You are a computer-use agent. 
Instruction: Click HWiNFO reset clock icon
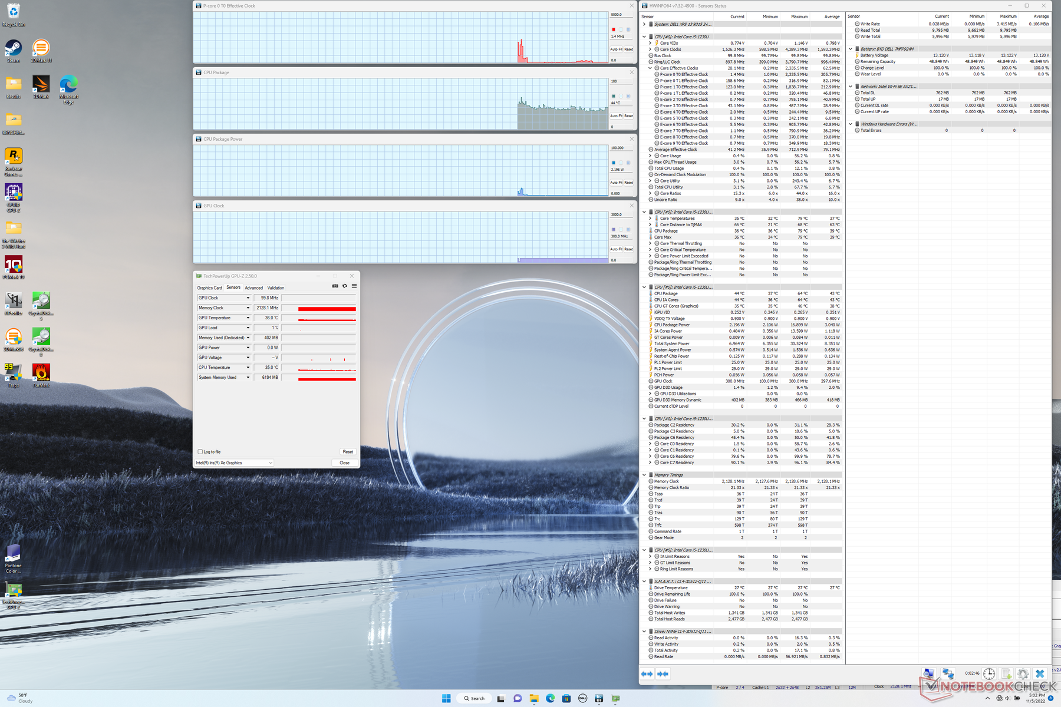tap(989, 673)
